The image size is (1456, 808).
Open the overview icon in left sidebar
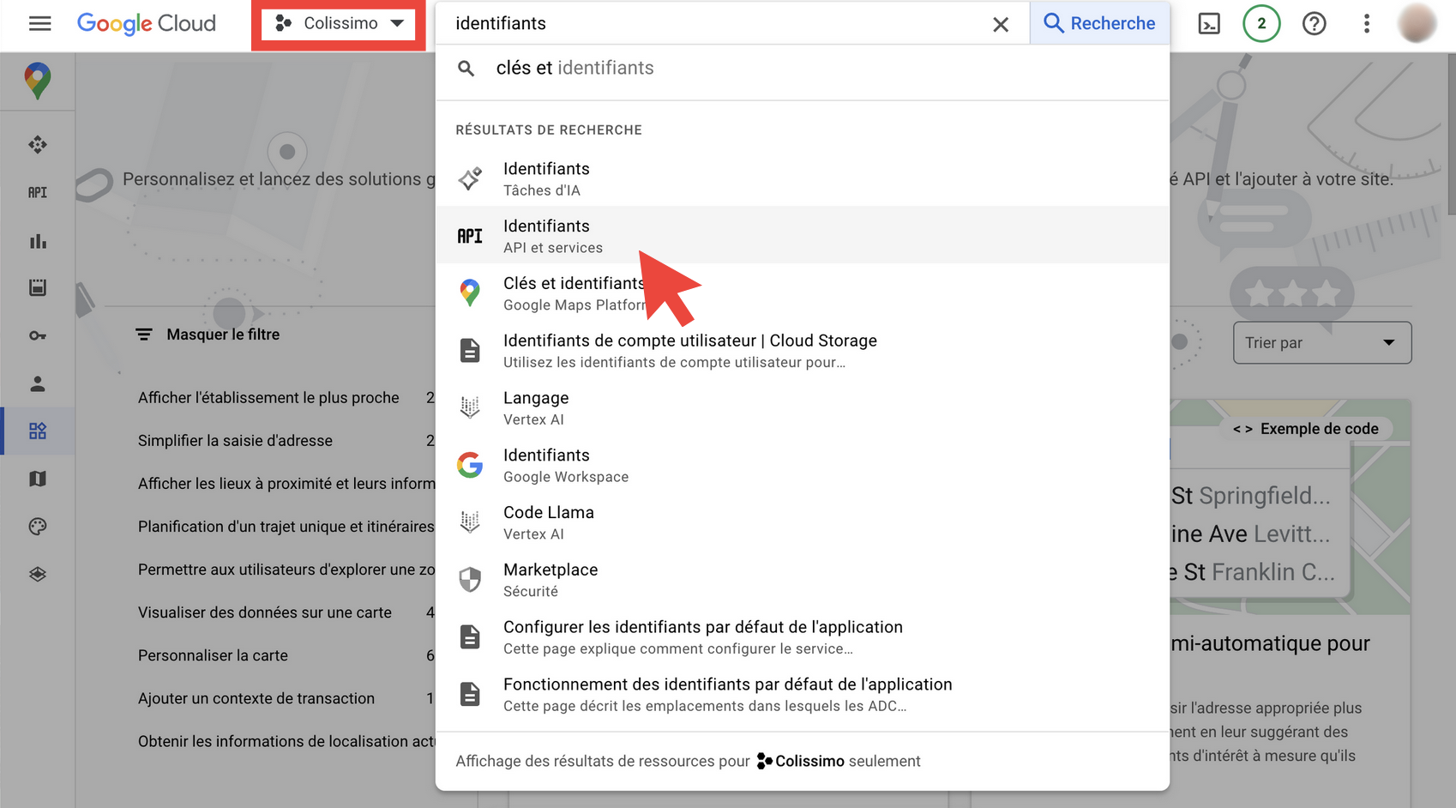[x=38, y=144]
